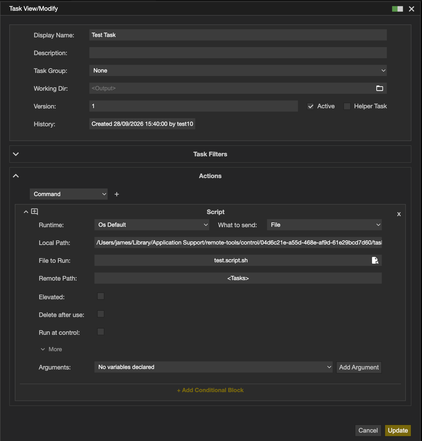Screen dimensions: 422x441
Task: Close the Task View/Modify dialog
Action: 411,9
